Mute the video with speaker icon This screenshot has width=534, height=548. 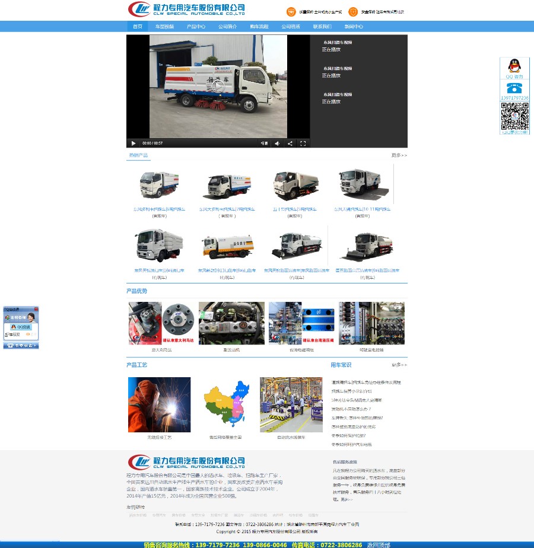coord(277,144)
